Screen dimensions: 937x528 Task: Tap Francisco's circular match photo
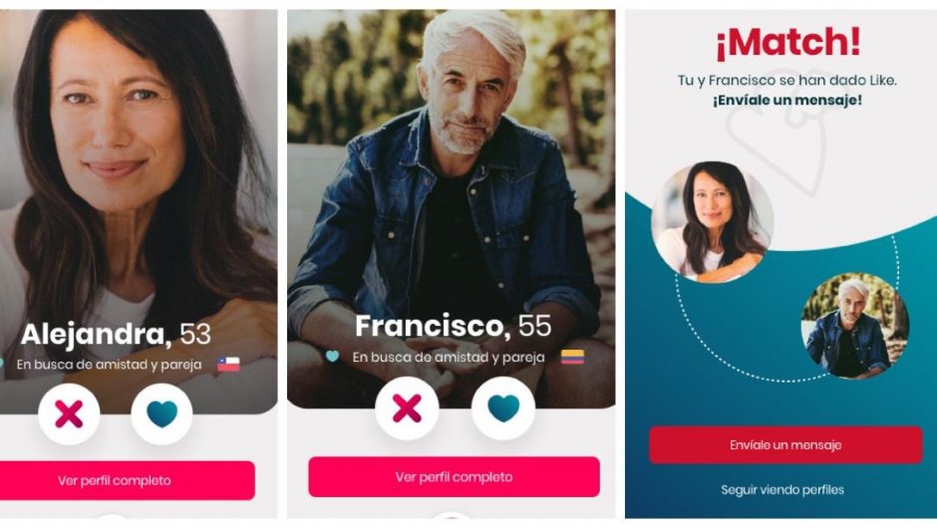click(855, 326)
